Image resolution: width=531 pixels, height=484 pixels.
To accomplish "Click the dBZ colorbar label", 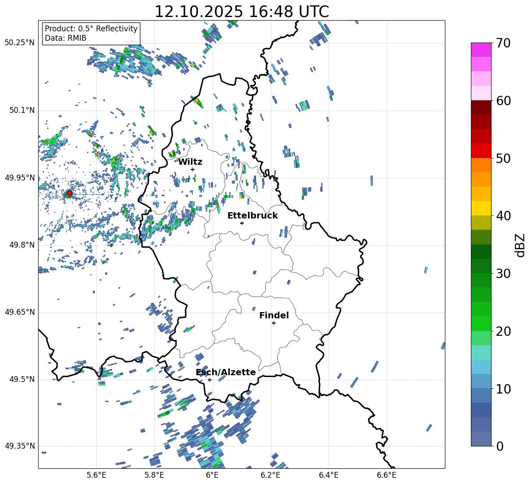I will point(521,245).
